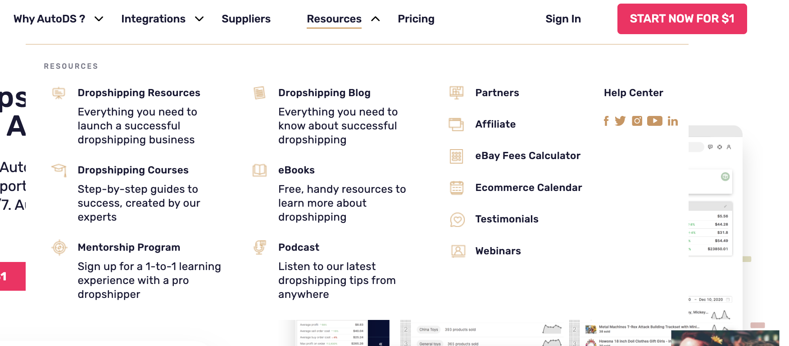Expand the Why AutoDS dropdown chevron
789x346 pixels.
(x=99, y=19)
